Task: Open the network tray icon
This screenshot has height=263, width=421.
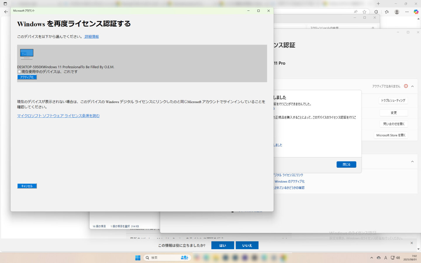Action: pos(393,258)
